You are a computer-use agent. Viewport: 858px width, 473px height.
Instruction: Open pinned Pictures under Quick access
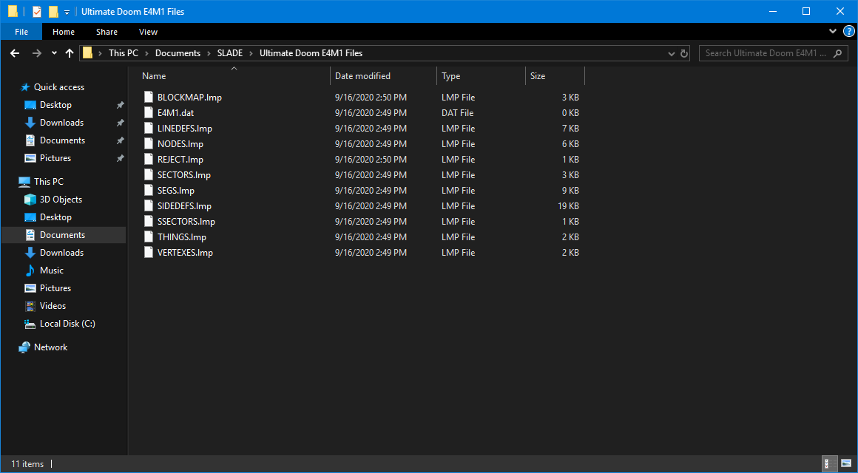click(55, 158)
